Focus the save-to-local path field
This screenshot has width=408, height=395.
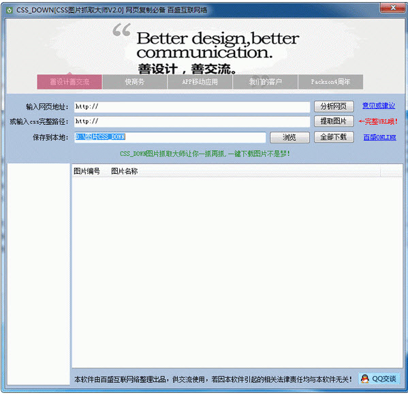170,137
